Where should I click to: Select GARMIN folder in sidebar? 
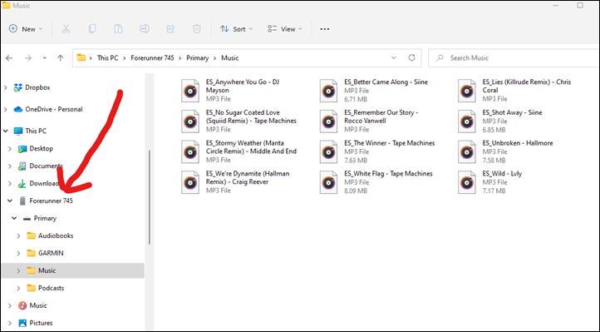click(51, 253)
